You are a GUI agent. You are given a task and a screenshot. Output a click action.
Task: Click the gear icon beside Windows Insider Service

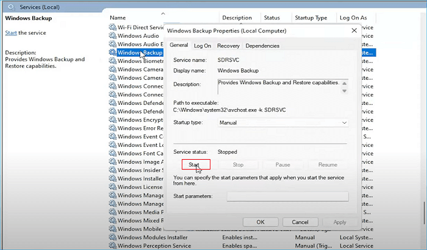pyautogui.click(x=112, y=170)
